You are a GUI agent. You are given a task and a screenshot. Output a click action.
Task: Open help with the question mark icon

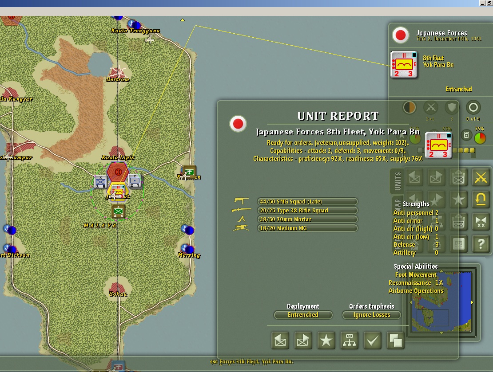[481, 243]
